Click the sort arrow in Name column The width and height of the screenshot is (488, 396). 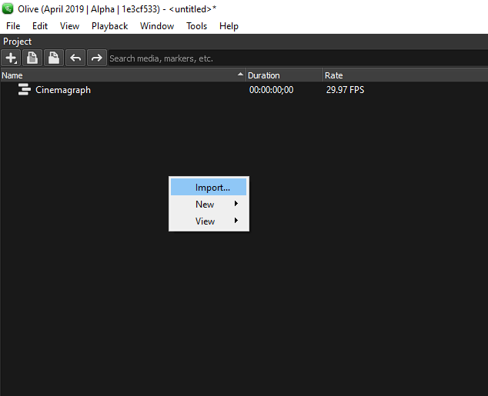tap(240, 74)
